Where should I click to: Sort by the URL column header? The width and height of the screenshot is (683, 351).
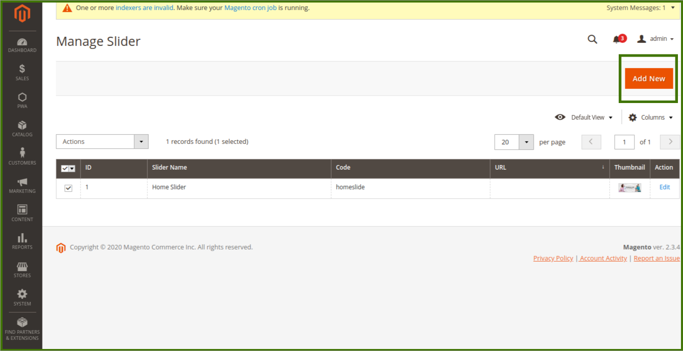pos(550,168)
